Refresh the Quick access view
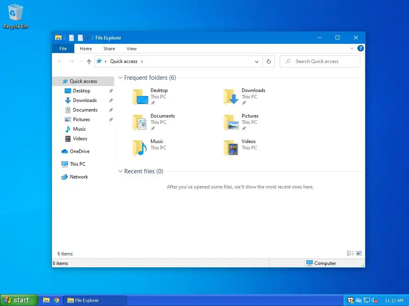The image size is (409, 306). [x=269, y=61]
